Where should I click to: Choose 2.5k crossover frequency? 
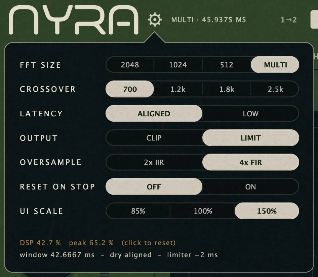tap(275, 89)
